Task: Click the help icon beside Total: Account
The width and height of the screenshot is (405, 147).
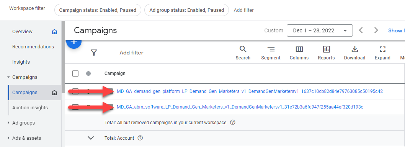Action: pos(140,138)
